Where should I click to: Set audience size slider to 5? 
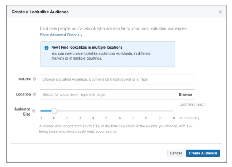tap(107, 111)
